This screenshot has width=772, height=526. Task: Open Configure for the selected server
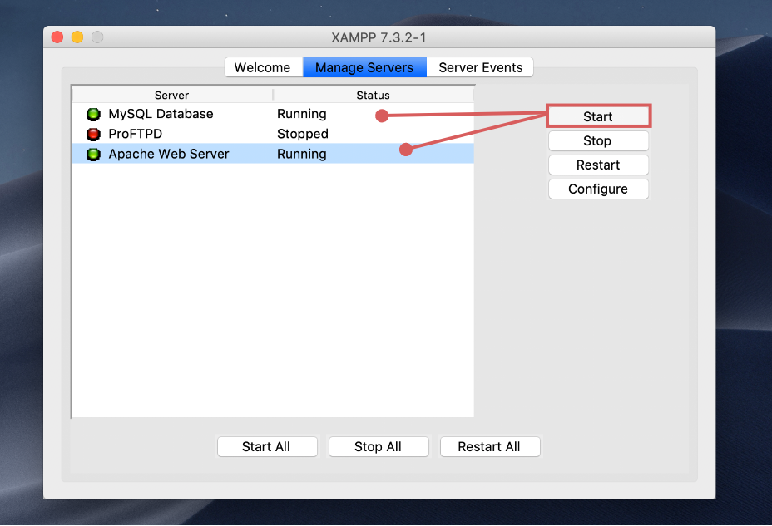tap(597, 189)
